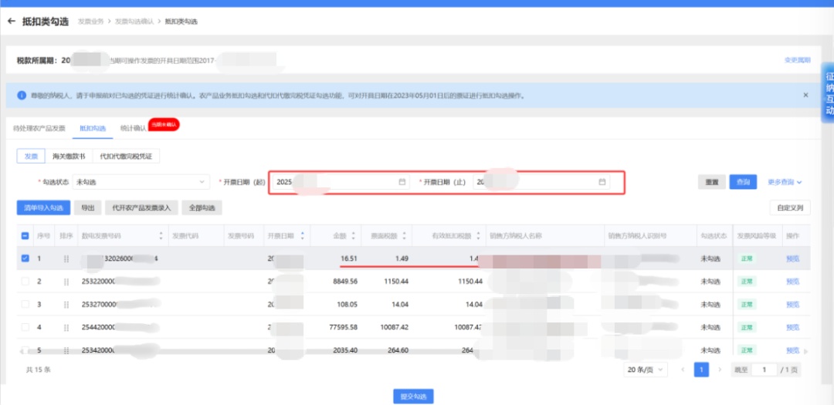
Task: Uncheck the row 1 invoice checkbox
Action: [25, 258]
